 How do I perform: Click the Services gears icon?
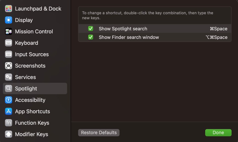(9, 77)
